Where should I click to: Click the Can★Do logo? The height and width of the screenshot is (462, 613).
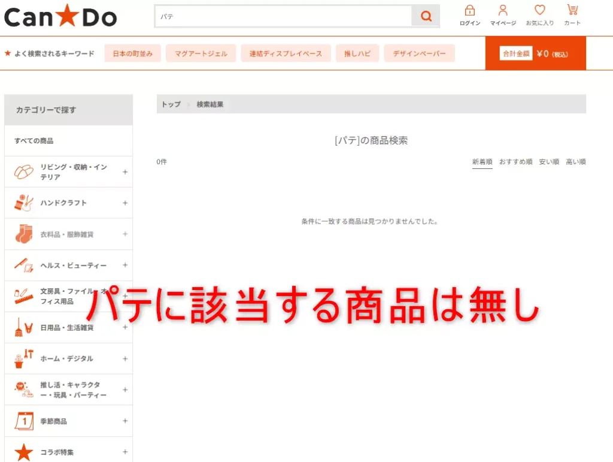[x=60, y=17]
